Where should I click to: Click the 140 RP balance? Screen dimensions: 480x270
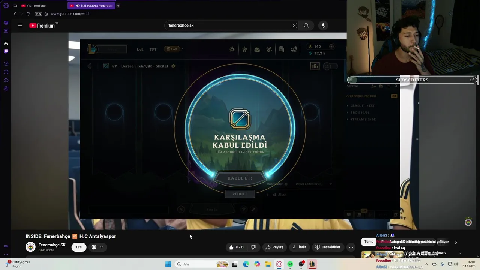[317, 46]
